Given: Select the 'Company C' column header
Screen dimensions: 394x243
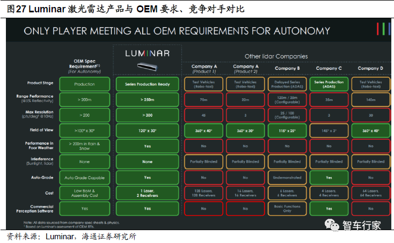Looking at the screenshot, I should (329, 68).
